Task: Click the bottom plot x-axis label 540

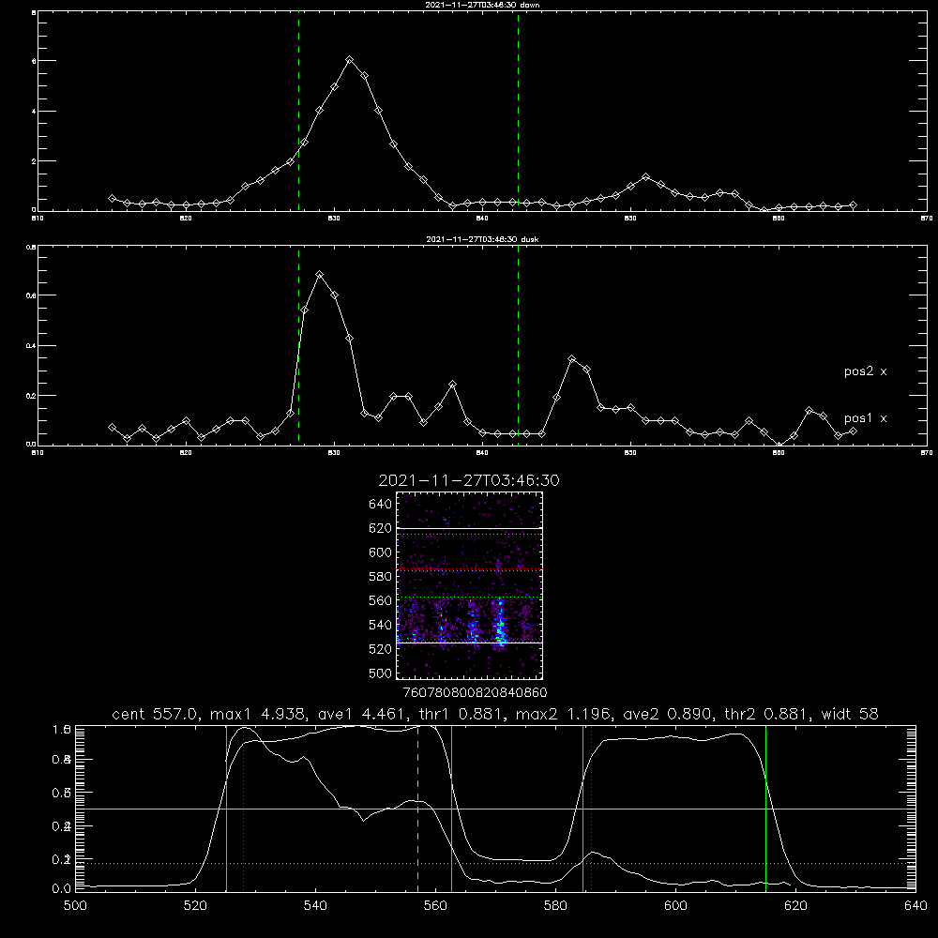Action: pos(315,906)
